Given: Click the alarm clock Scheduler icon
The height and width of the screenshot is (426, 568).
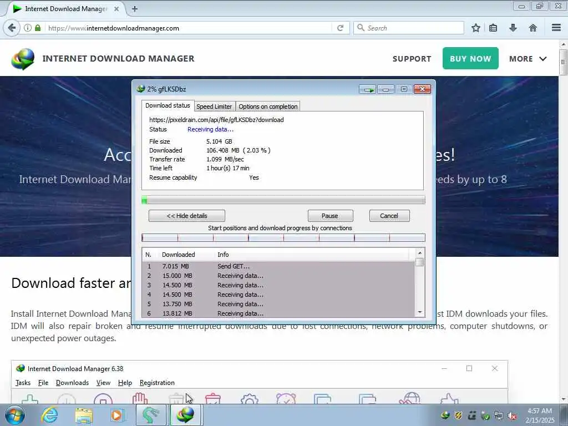Looking at the screenshot, I should click(286, 398).
